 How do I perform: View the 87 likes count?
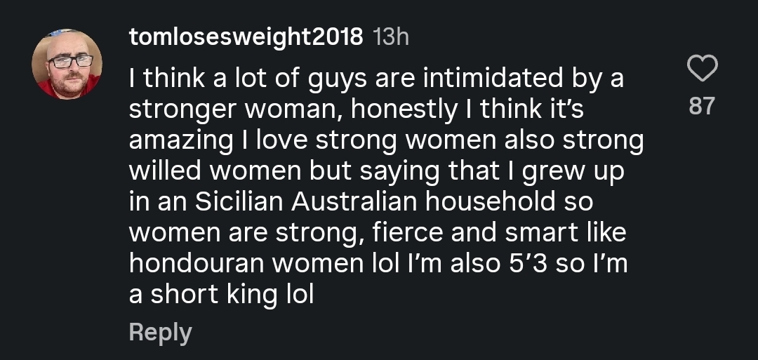[x=701, y=106]
